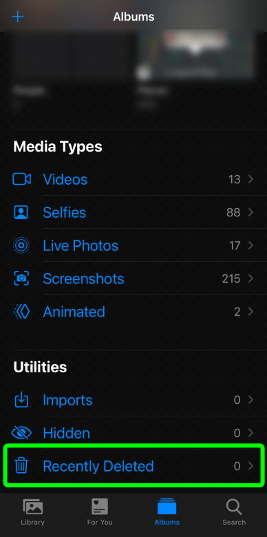
Task: Switch to the Library tab
Action: (33, 512)
